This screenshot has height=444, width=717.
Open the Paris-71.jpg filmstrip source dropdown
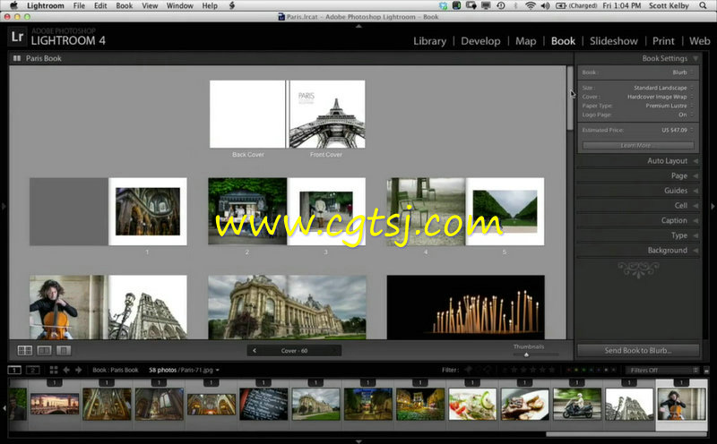pos(217,370)
